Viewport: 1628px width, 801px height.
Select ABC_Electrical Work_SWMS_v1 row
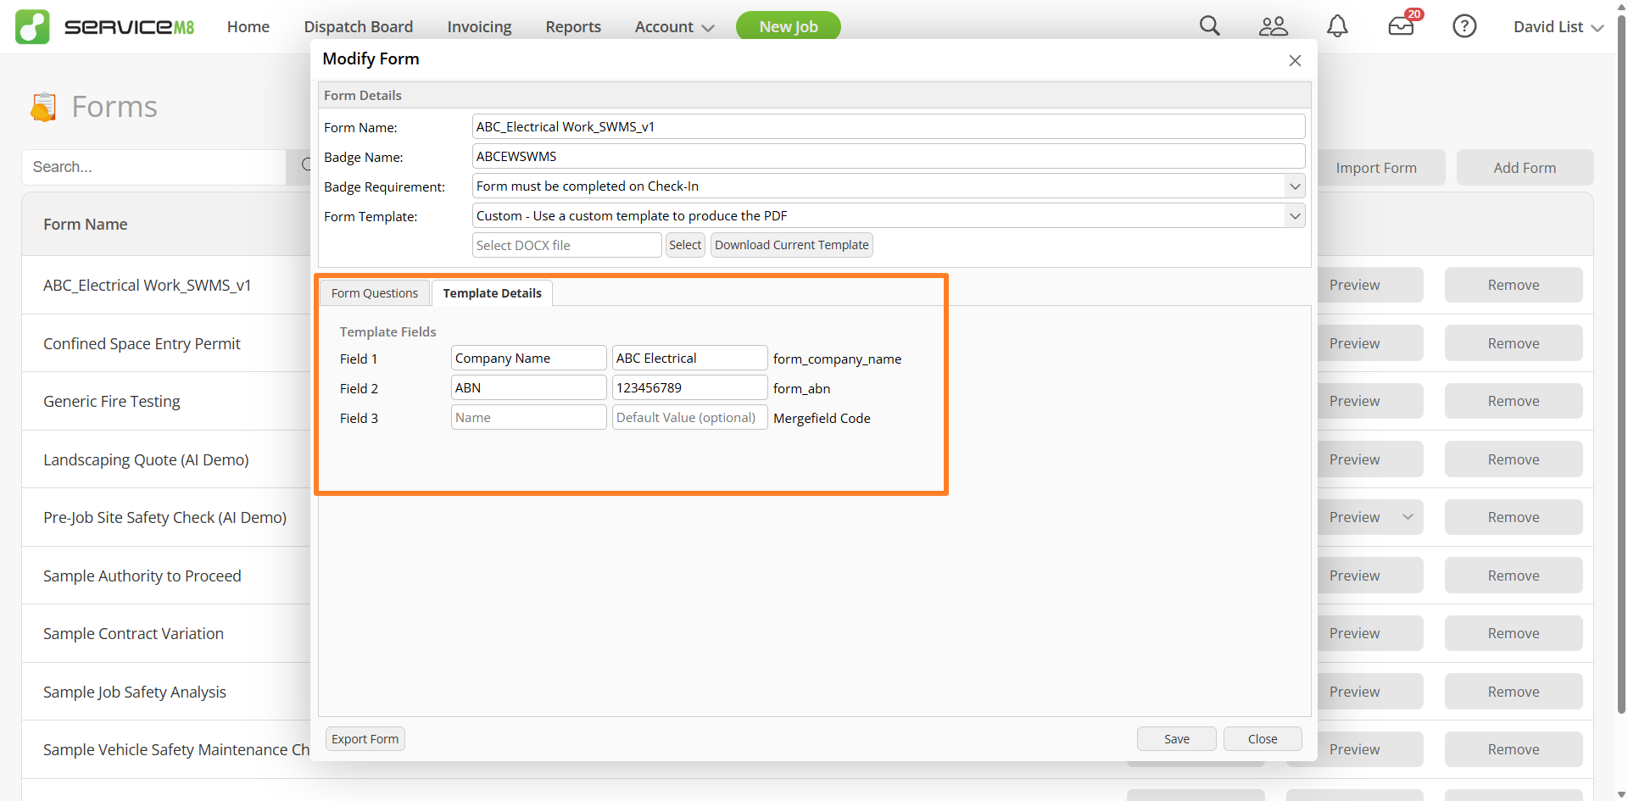coord(148,286)
